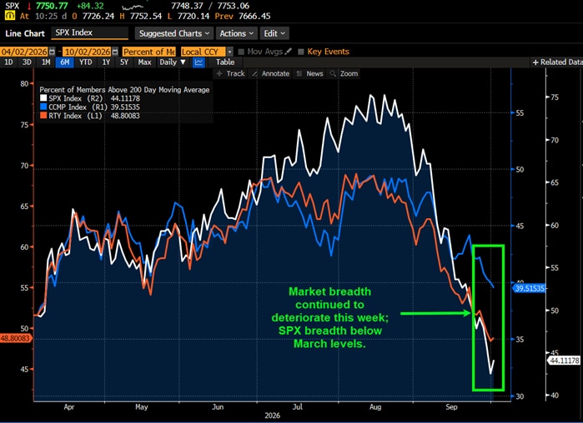Click the SPX ticker text at the top
The width and height of the screenshot is (583, 423).
[13, 6]
